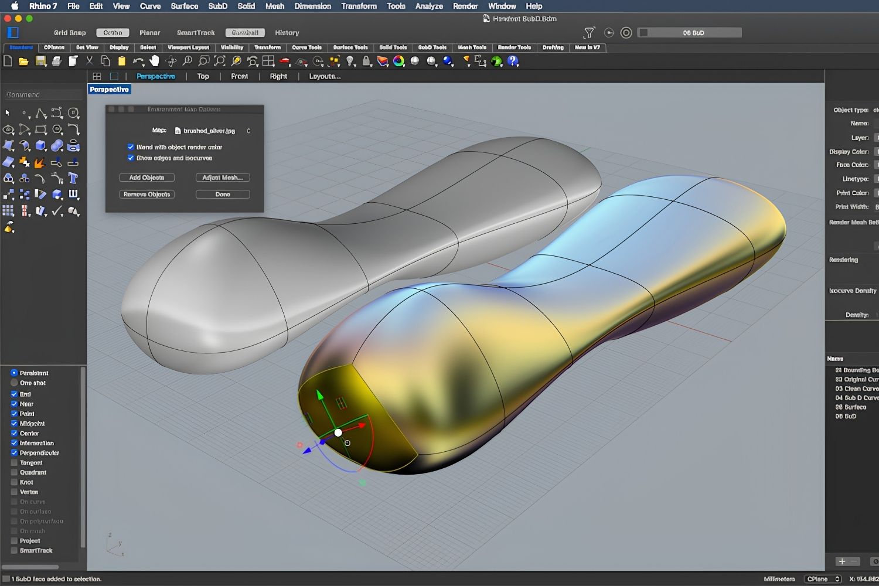Click the Command input field
The image size is (879, 586).
(x=42, y=94)
